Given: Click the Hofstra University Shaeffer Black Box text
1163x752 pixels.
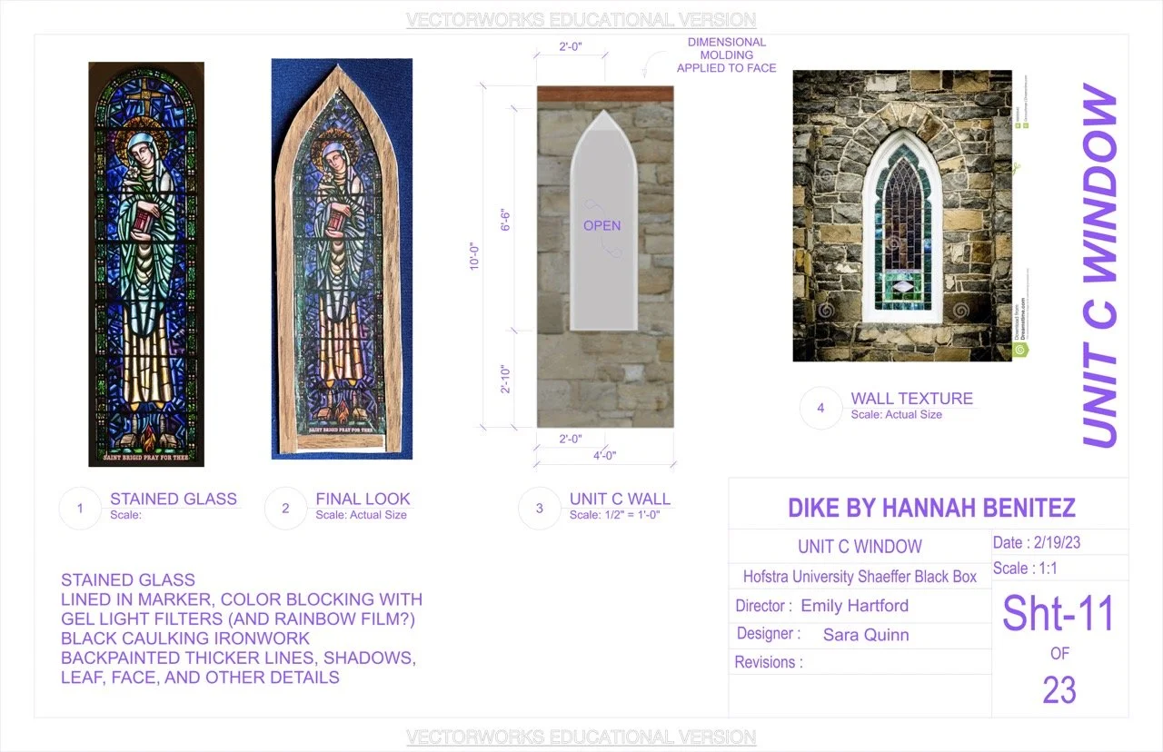Looking at the screenshot, I should point(860,576).
